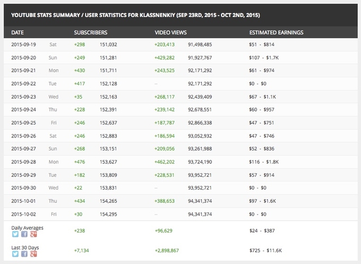361x264 pixels.
Task: Select subscriber gain +476
Action: pos(80,162)
